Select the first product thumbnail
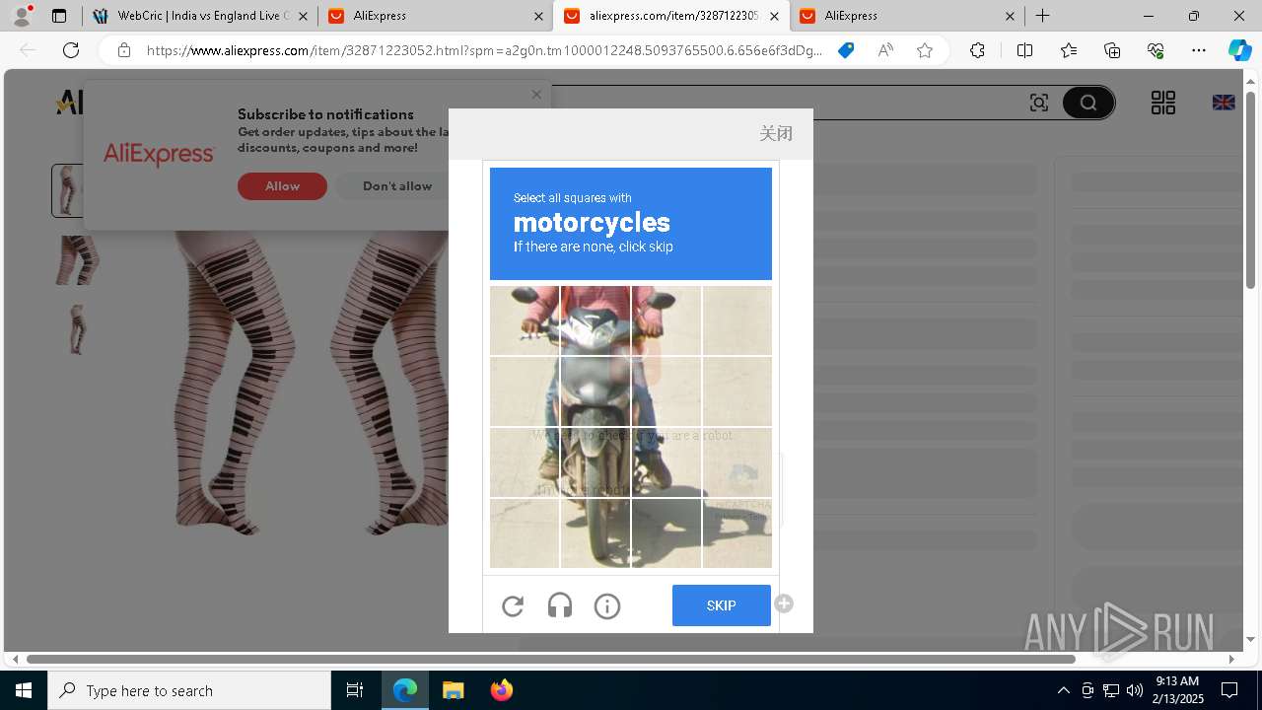This screenshot has width=1262, height=710. tap(68, 190)
